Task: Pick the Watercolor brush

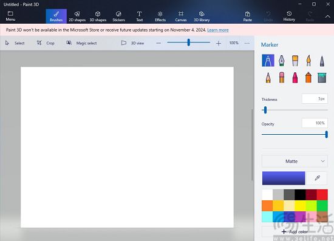Action: pyautogui.click(x=308, y=61)
